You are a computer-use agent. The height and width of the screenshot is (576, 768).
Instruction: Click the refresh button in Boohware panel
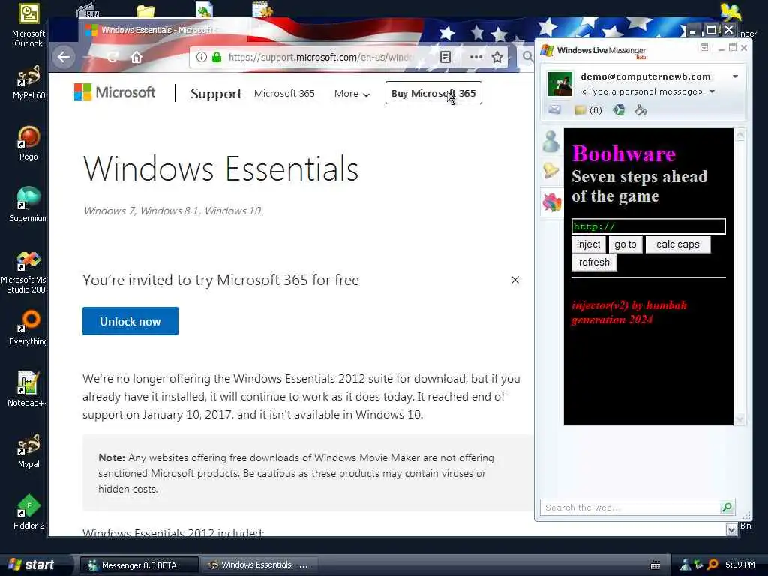point(594,262)
